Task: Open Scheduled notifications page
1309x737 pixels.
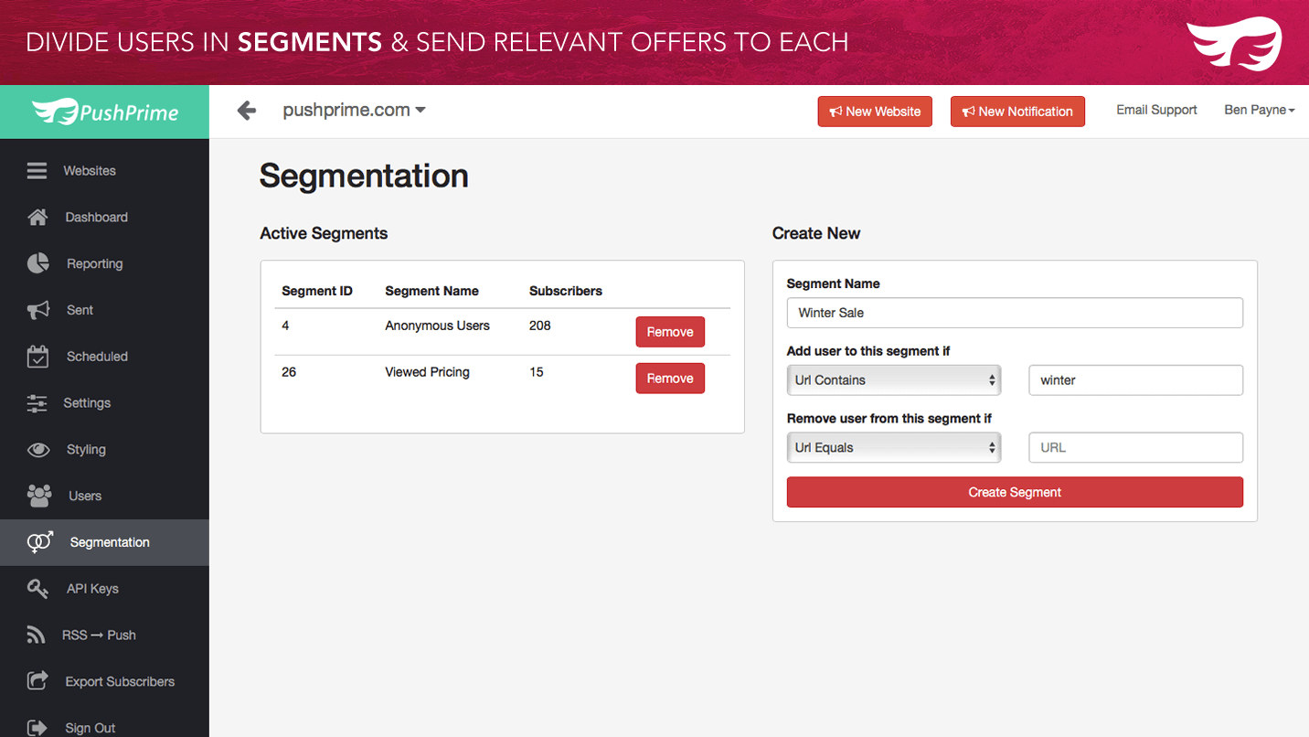Action: tap(97, 357)
